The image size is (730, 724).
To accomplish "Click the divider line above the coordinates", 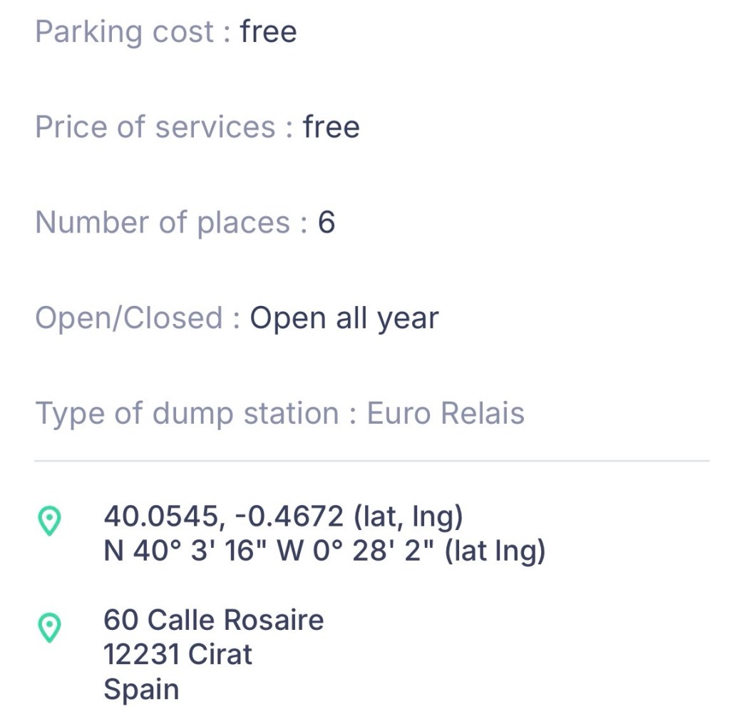I will pos(371,461).
